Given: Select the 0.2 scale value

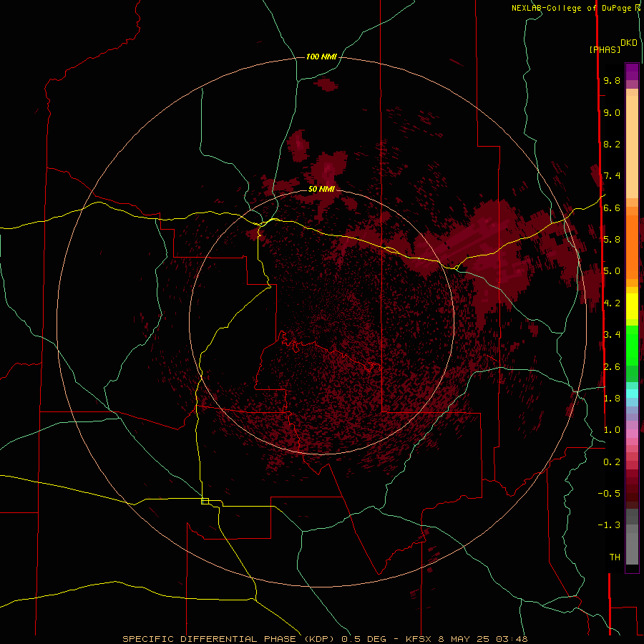Looking at the screenshot, I should 612,462.
